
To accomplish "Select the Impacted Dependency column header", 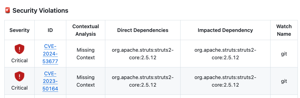I will click(225, 30).
